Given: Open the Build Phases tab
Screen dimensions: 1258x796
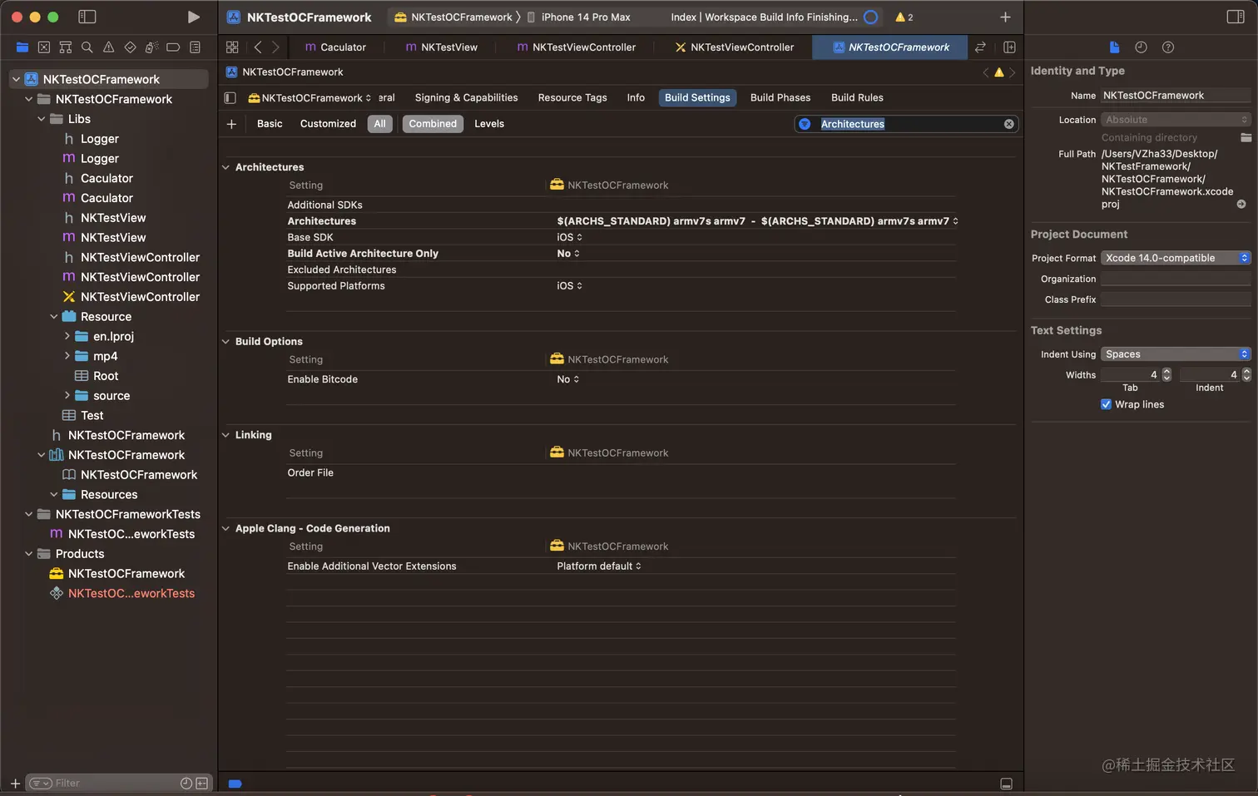Looking at the screenshot, I should click(x=780, y=98).
